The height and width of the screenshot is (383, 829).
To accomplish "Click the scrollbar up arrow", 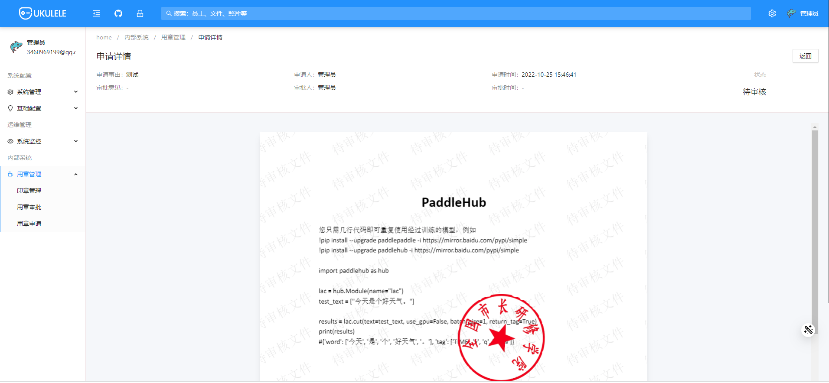I will coord(815,127).
